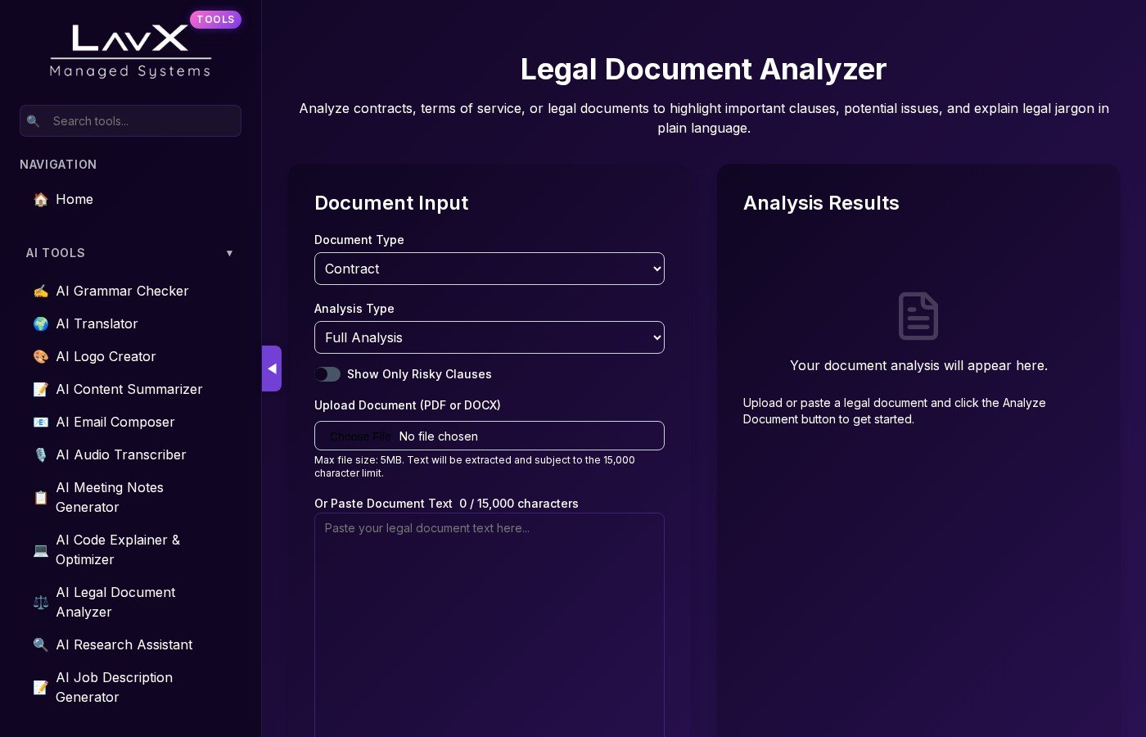Go to AI Job Description Generator
Image resolution: width=1146 pixels, height=737 pixels.
[114, 687]
